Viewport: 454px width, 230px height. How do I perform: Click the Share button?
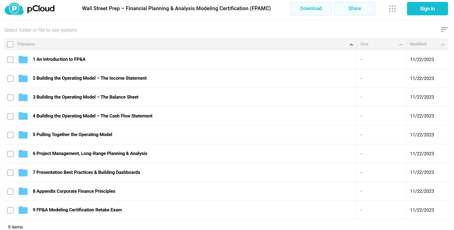click(354, 8)
